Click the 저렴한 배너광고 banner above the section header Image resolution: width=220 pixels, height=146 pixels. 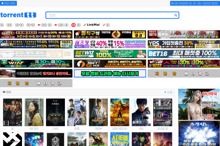36,83
